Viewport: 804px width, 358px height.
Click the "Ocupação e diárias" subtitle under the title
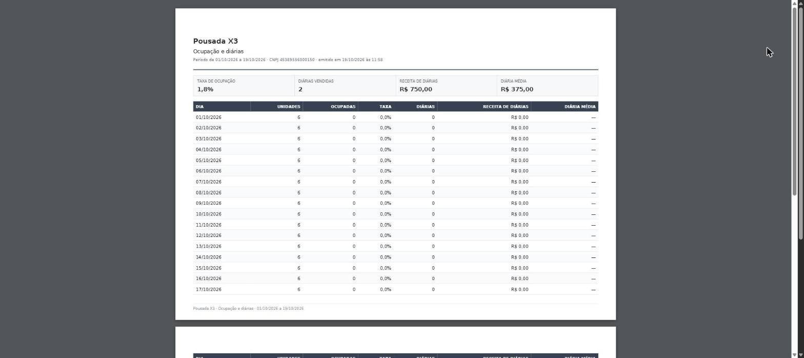pos(218,51)
